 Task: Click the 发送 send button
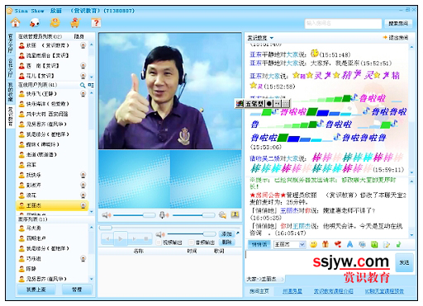click(404, 262)
